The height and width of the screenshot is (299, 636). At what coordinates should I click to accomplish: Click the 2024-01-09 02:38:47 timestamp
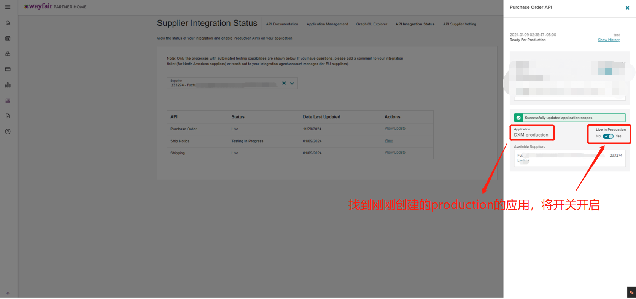click(x=533, y=35)
